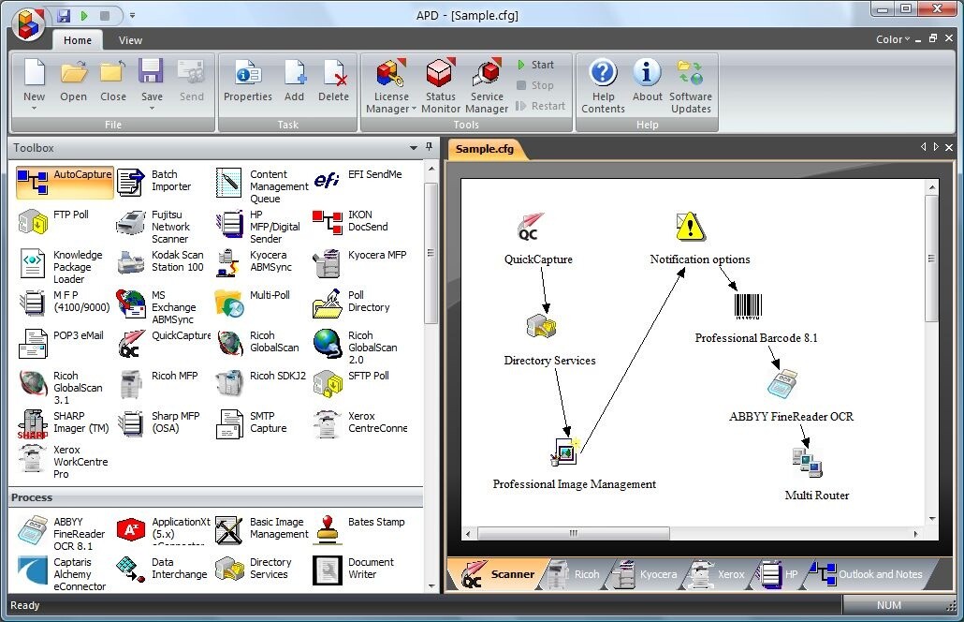Select Document Writer process component
The width and height of the screenshot is (964, 622).
(354, 570)
